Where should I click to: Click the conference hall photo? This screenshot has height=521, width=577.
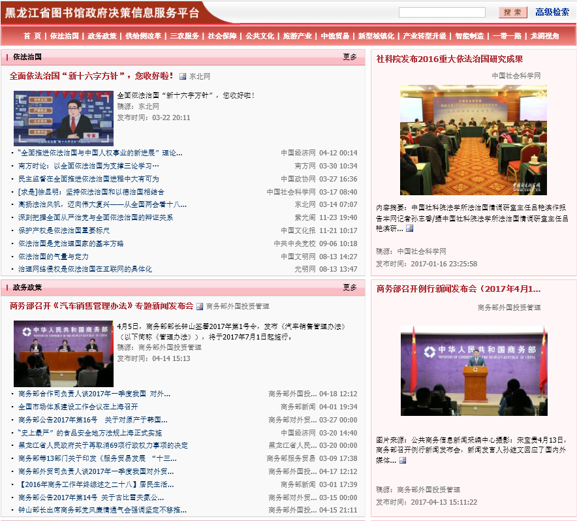[x=473, y=140]
